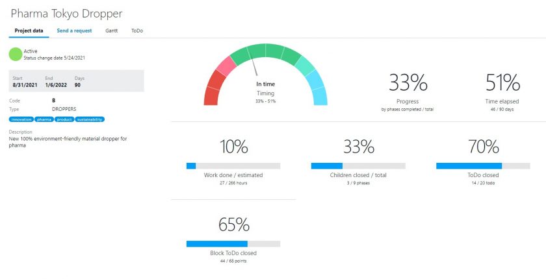Select the pharma tag
This screenshot has width=546, height=279.
click(44, 119)
